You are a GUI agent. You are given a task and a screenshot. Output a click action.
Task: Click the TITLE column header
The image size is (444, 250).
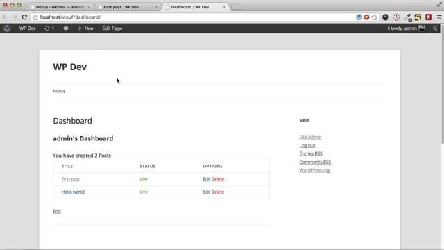coord(67,166)
